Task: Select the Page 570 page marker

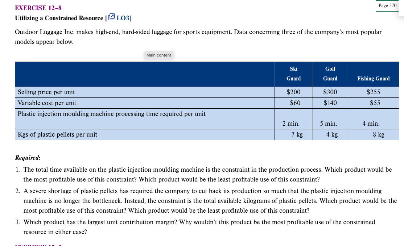Action: [x=387, y=6]
